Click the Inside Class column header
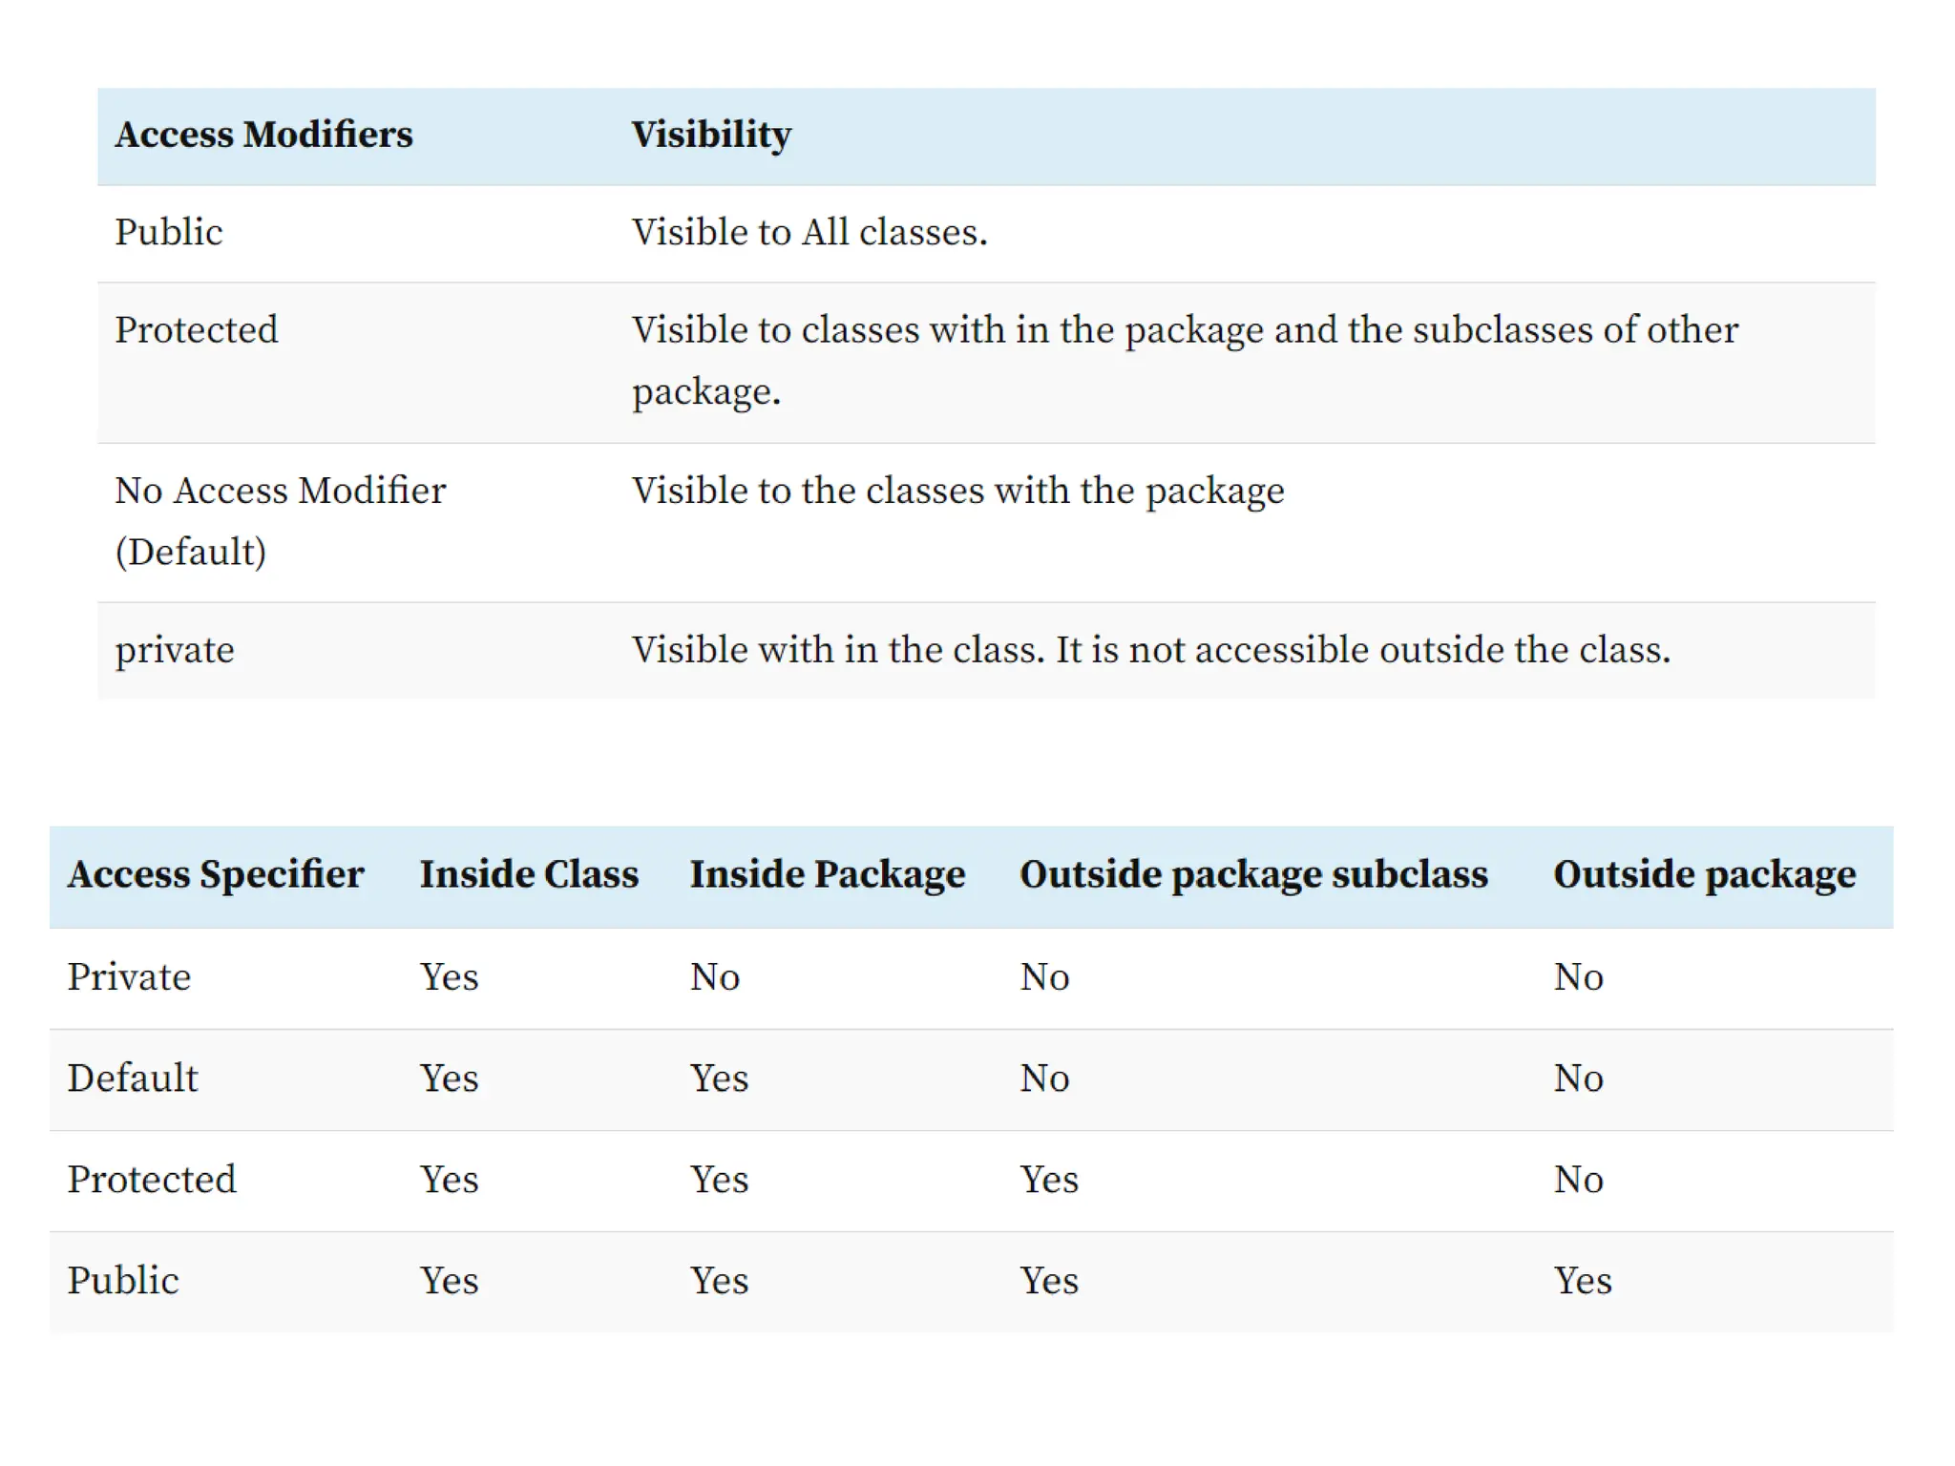Screen dimensions: 1955x1466 (x=529, y=874)
